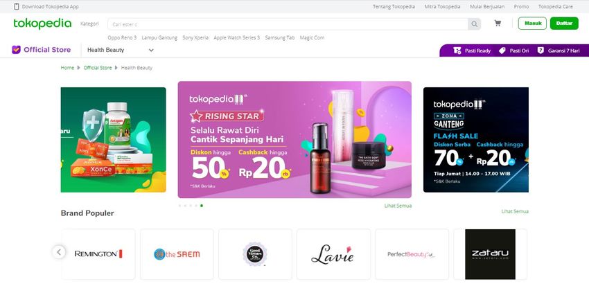Open the Kategori menu
The width and height of the screenshot is (589, 286).
point(90,24)
